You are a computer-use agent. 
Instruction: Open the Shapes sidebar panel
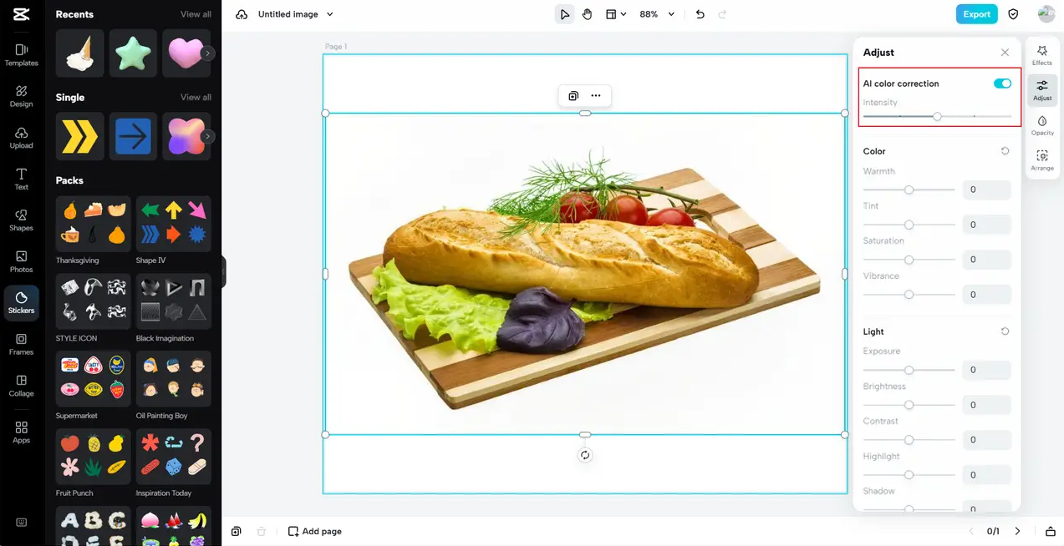(x=22, y=220)
